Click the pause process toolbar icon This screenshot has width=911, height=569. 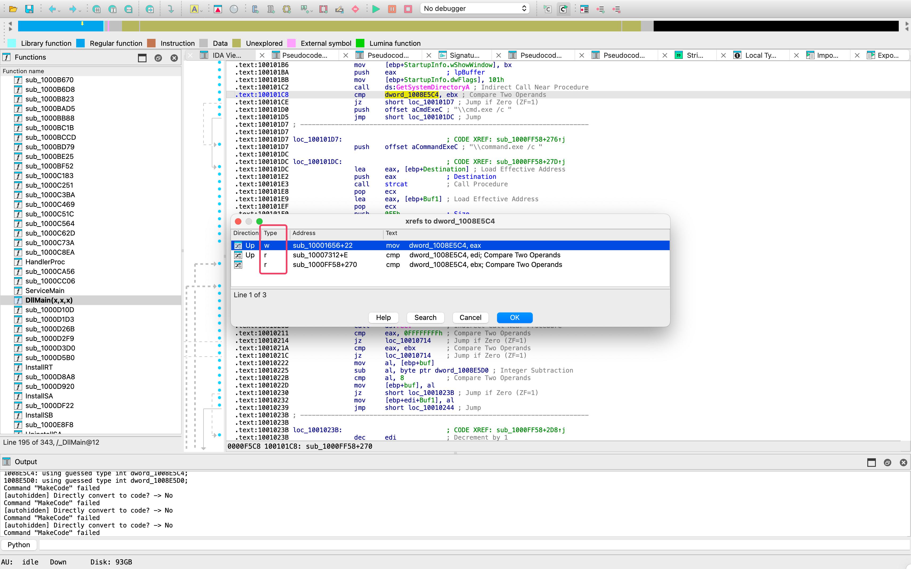[392, 9]
